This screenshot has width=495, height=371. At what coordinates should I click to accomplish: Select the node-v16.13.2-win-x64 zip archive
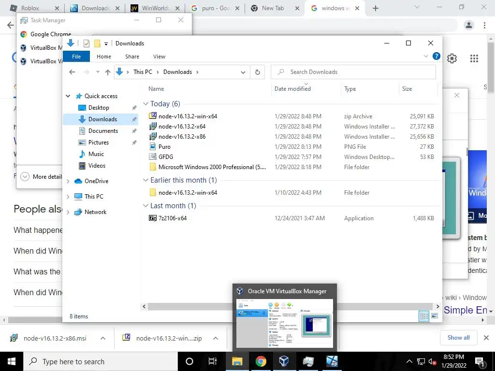188,116
